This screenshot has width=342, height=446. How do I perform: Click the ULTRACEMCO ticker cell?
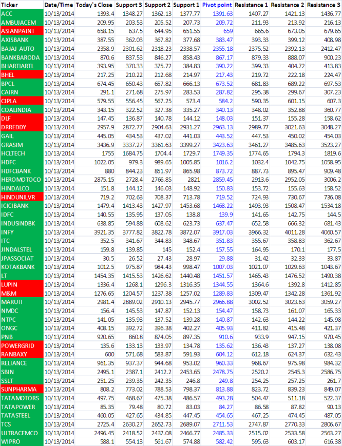tap(22, 433)
